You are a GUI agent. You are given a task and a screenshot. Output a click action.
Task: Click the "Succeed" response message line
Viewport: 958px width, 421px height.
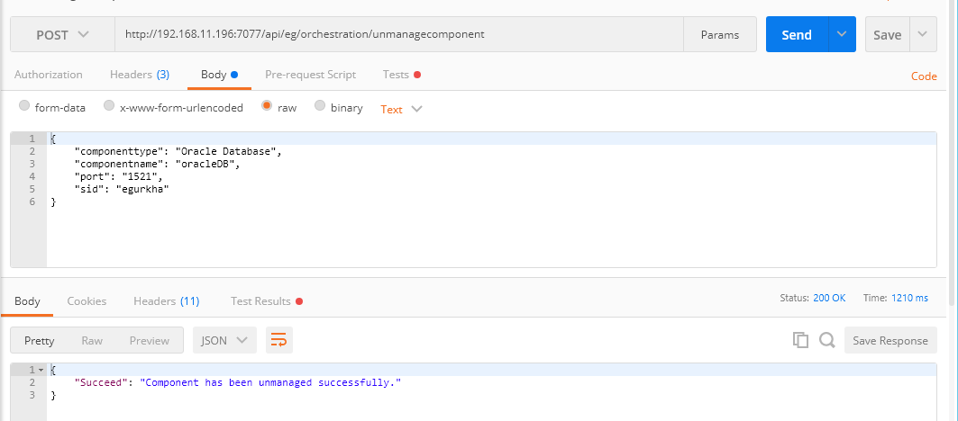(238, 382)
